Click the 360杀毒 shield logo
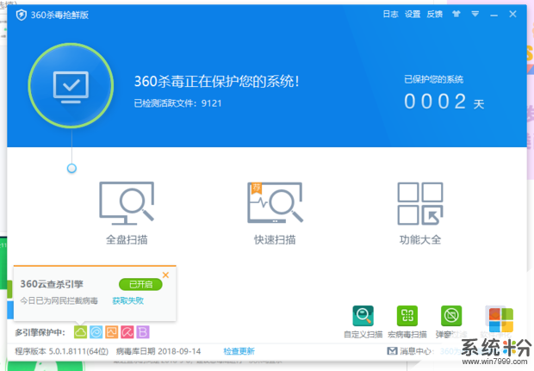Image resolution: width=534 pixels, height=371 pixels. click(x=22, y=15)
